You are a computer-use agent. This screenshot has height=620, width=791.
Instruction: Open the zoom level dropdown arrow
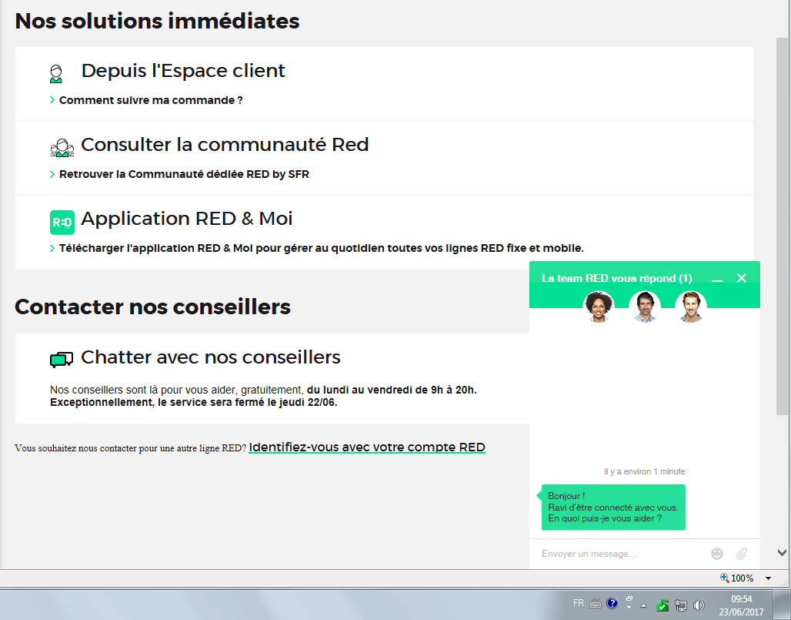[768, 578]
